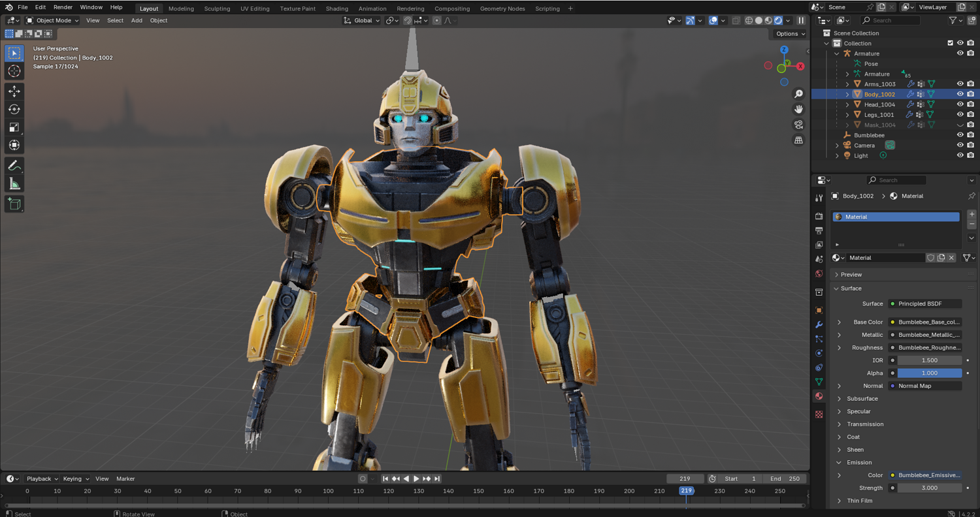Screen dimensions: 980x517
Task: Open Texture properties checkerboard tab
Action: 819,415
